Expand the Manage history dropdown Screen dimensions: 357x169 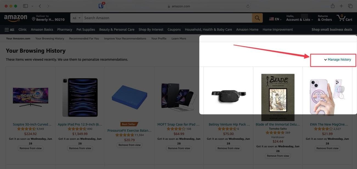click(338, 59)
